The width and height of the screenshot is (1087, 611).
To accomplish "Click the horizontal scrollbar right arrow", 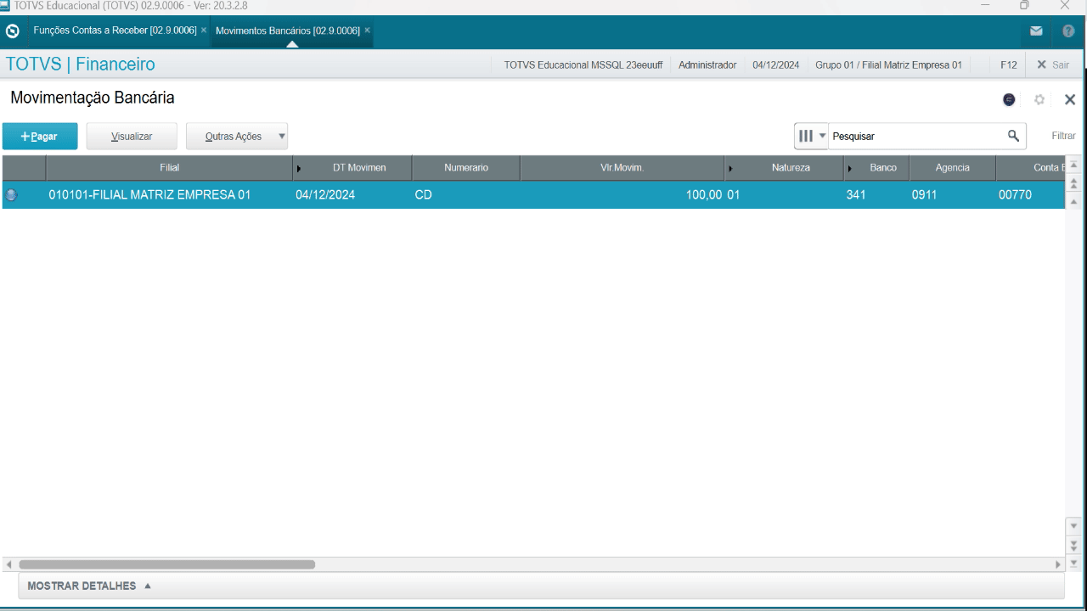I will (1058, 564).
